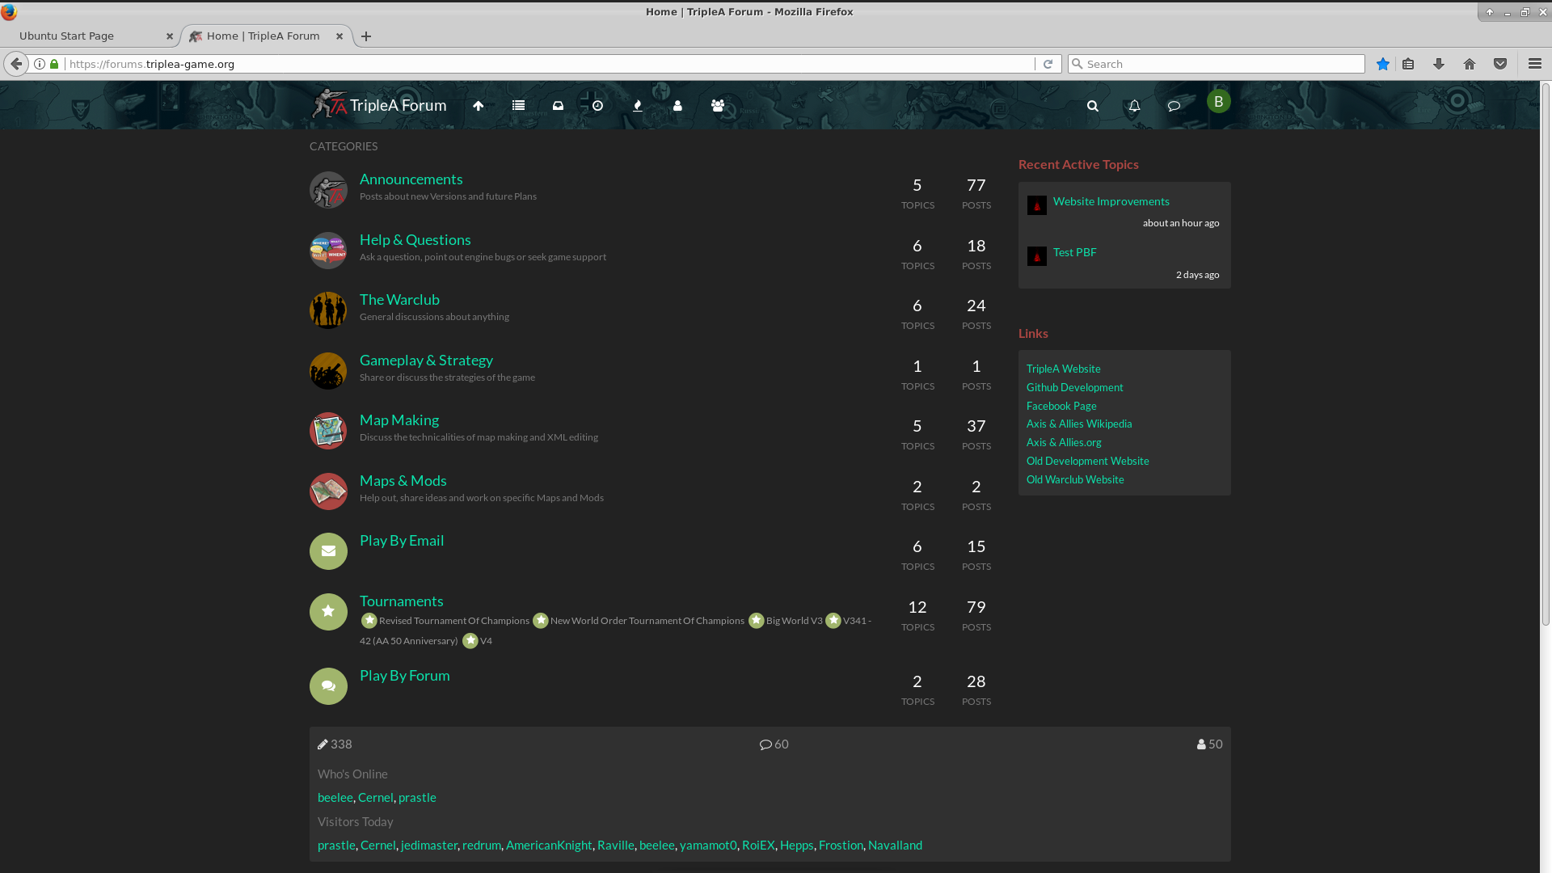The height and width of the screenshot is (873, 1552).
Task: Open the Website Improvements recent topic
Action: [1111, 201]
